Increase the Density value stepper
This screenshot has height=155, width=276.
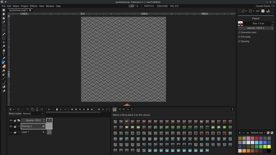(x=272, y=27)
